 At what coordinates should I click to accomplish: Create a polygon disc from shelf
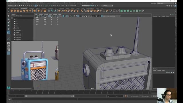[30, 11]
